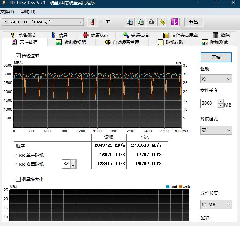Click the 开始 start button
The height and width of the screenshot is (226, 240).
click(216, 57)
